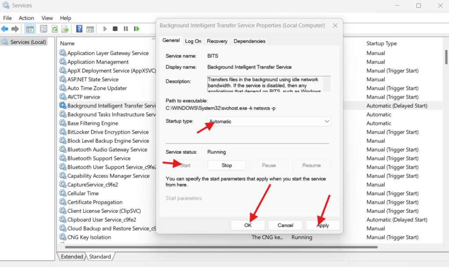Switch to the General tab
The image size is (449, 267).
171,41
